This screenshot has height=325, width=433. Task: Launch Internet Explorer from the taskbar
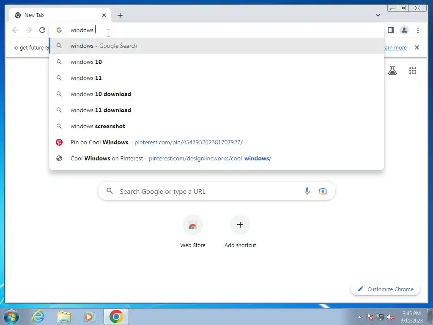tap(38, 317)
